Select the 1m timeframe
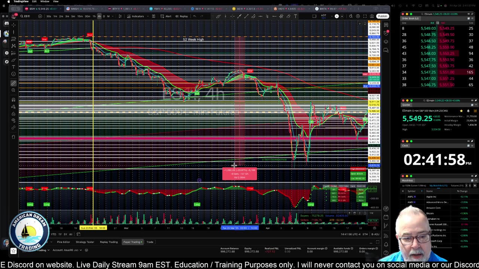 (55, 16)
